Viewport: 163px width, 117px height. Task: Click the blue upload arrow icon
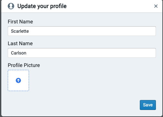18,80
